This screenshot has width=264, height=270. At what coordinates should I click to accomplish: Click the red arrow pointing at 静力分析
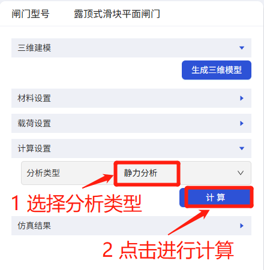[x=98, y=181]
